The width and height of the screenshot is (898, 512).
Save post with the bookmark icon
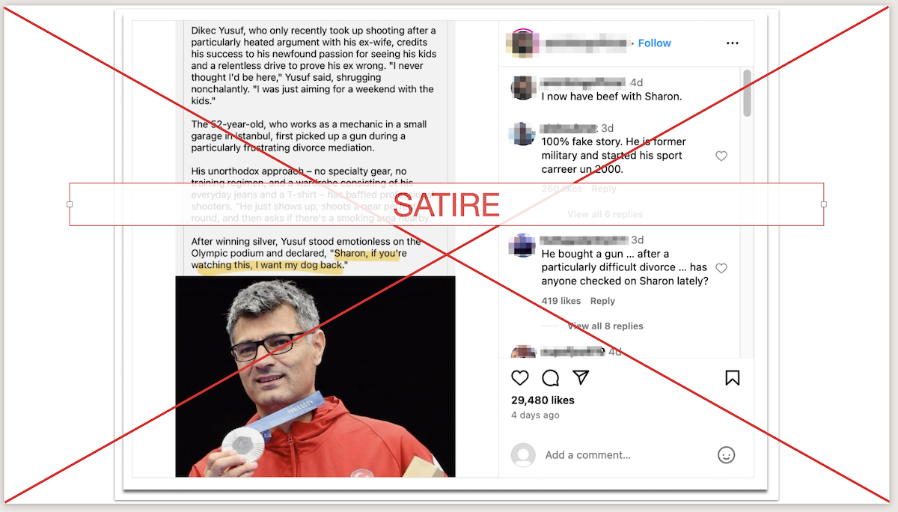[x=733, y=378]
